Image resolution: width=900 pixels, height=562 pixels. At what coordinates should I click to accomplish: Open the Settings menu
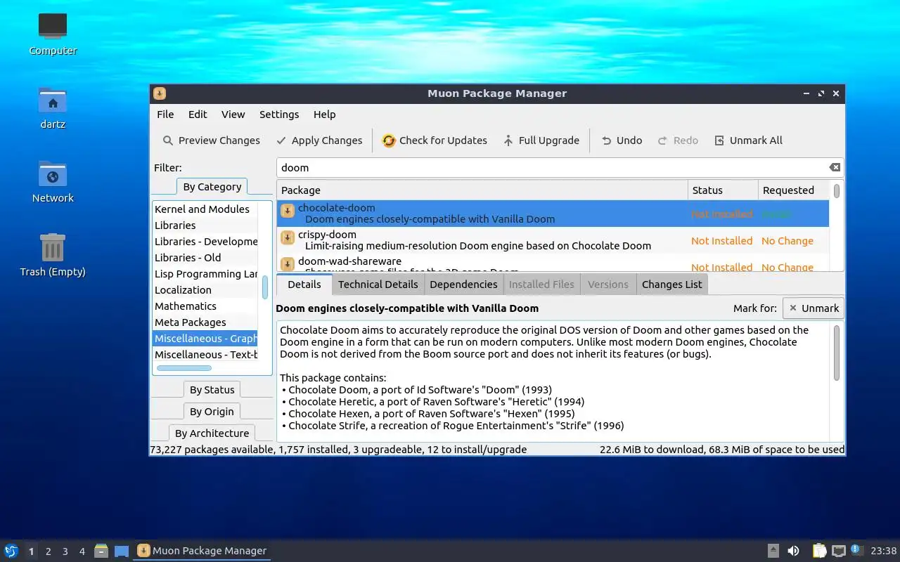click(279, 115)
